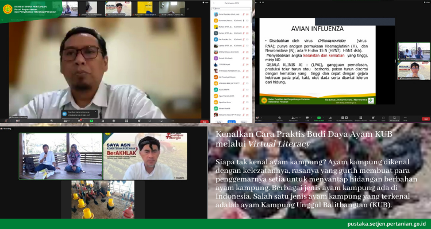Collapse Participants panel chevron at top
Screen dimensions: 431x229
coord(213,2)
